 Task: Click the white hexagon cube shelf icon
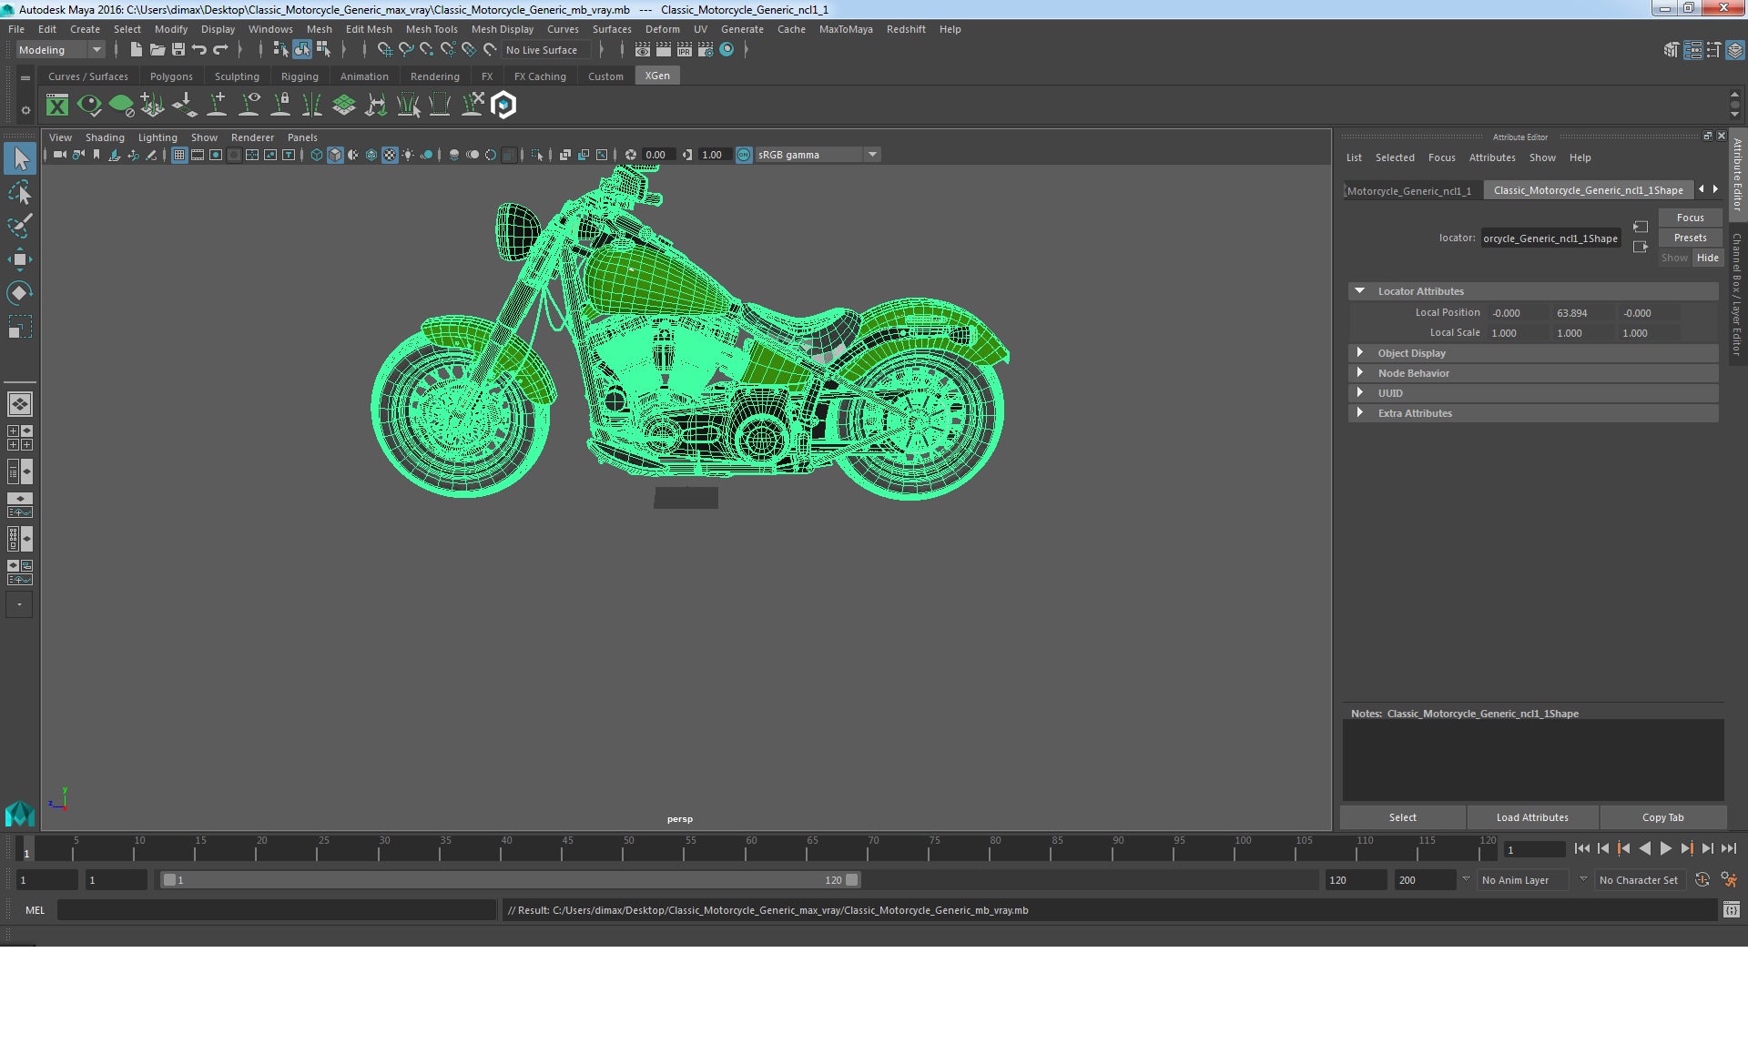tap(503, 106)
